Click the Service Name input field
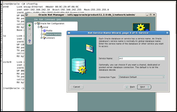 coord(142,58)
